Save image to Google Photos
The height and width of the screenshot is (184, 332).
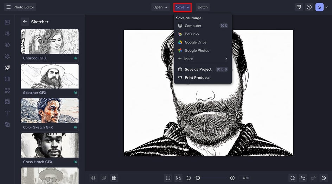tap(203, 50)
